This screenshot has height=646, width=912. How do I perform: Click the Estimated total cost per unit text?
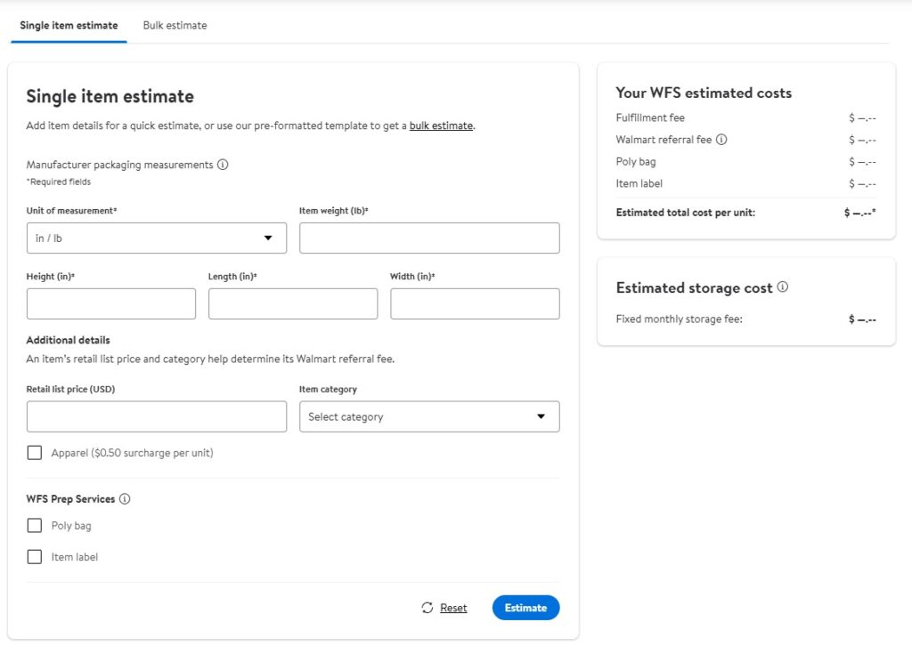(x=685, y=213)
